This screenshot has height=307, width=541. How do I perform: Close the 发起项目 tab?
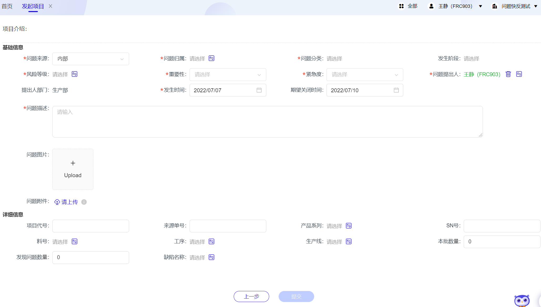click(50, 6)
